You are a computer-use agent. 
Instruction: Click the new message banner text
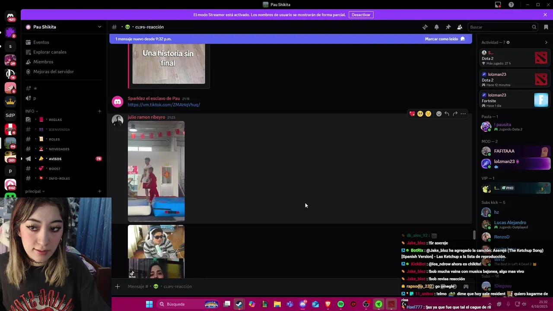click(x=143, y=39)
